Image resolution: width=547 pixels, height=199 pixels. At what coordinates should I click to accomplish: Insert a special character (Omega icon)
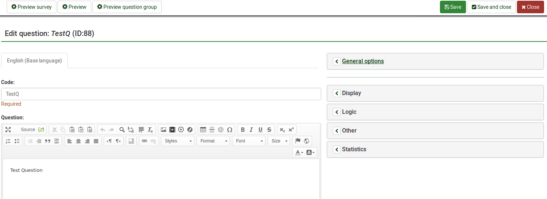pyautogui.click(x=230, y=130)
